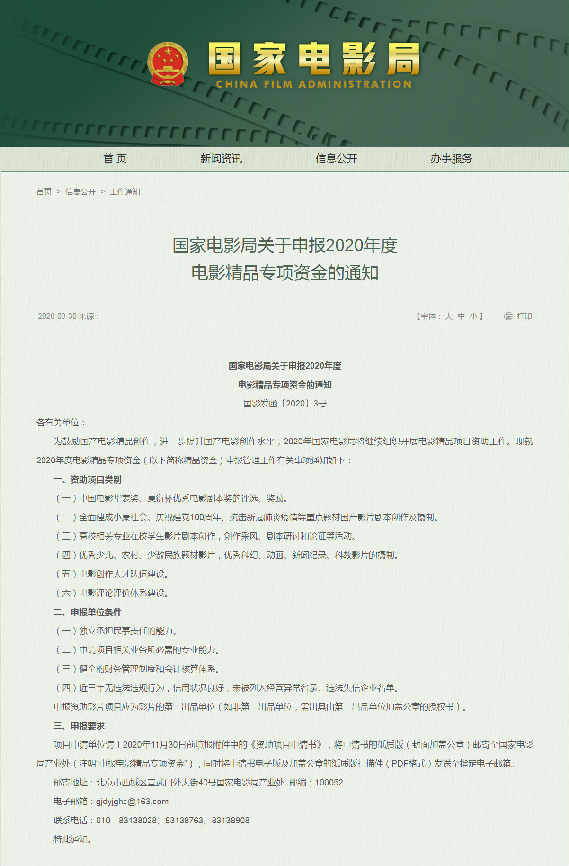This screenshot has height=866, width=569.
Task: Click the CHINA FILM ADMINISTRATION subtitle
Action: [314, 84]
